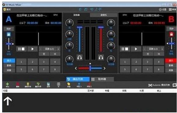This screenshot has height=113, width=177.
Task: Nudge crossfader right with the right arrow
Action: (104, 68)
